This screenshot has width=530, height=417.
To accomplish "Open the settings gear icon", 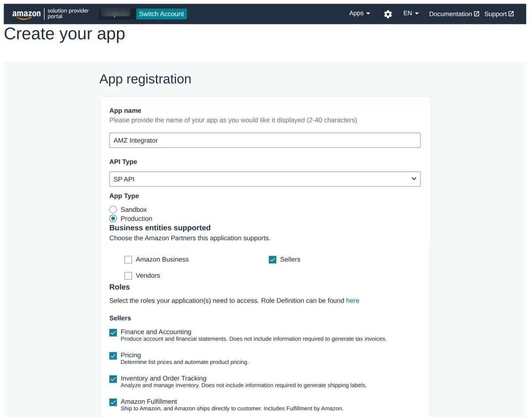I will tap(388, 14).
